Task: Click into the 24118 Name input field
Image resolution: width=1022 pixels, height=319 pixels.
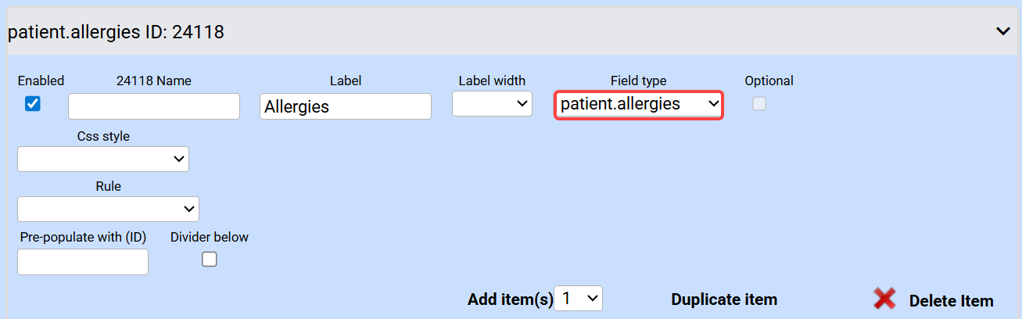Action: pyautogui.click(x=153, y=106)
